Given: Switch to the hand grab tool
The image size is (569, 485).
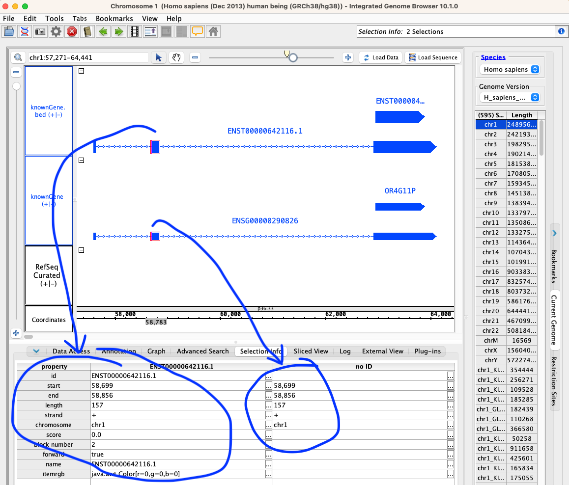Looking at the screenshot, I should point(176,57).
